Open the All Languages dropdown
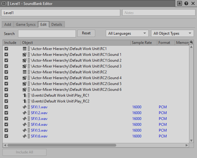The width and height of the screenshot is (197, 158). [127, 33]
